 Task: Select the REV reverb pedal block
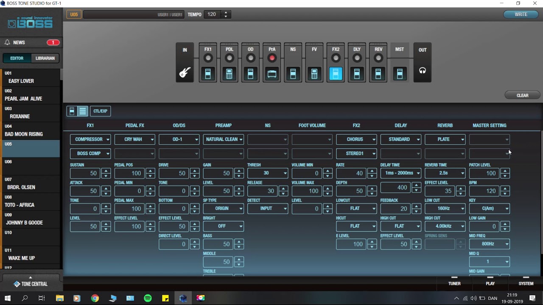coord(378,74)
